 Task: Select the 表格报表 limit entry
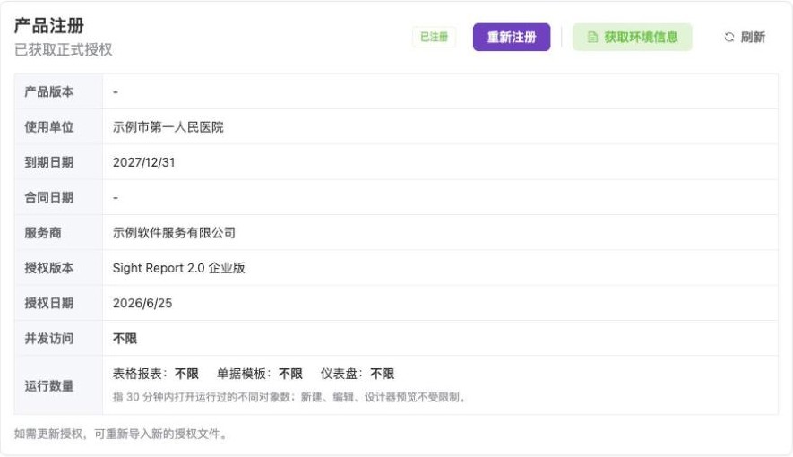point(155,374)
